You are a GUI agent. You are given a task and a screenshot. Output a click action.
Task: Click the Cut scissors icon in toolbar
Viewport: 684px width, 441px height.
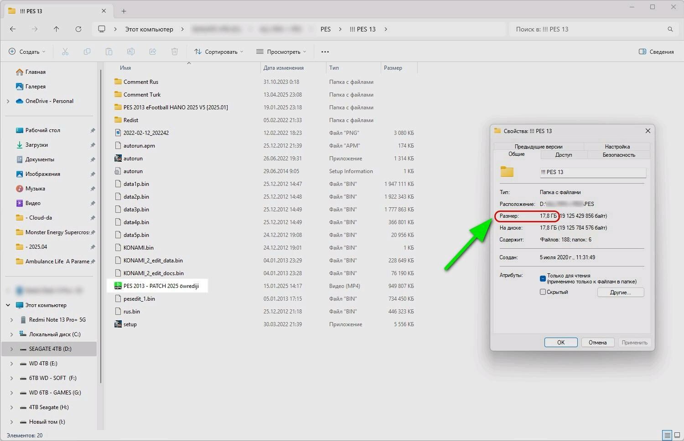pyautogui.click(x=65, y=52)
